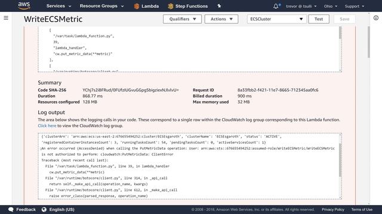This screenshot has height=214, width=382.
Task: Click the Save button
Action: [x=344, y=19]
